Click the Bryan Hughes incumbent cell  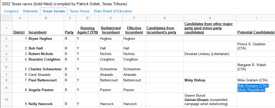pyautogui.click(x=46, y=38)
